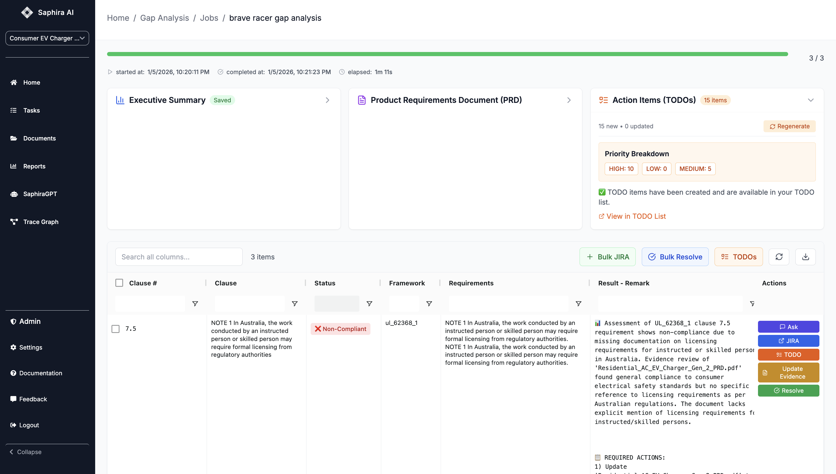Click the Status column filter icon
836x474 pixels.
[369, 303]
